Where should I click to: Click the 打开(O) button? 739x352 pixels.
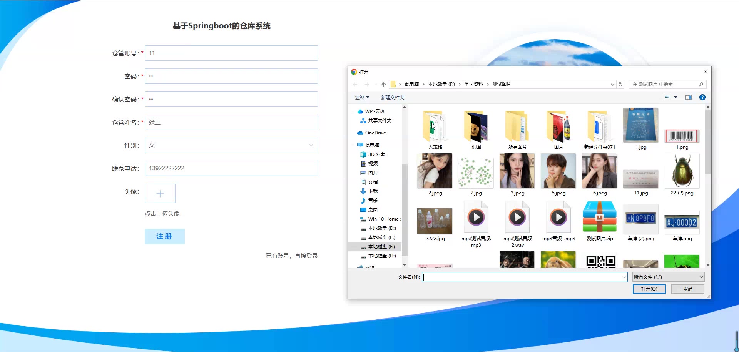(649, 289)
